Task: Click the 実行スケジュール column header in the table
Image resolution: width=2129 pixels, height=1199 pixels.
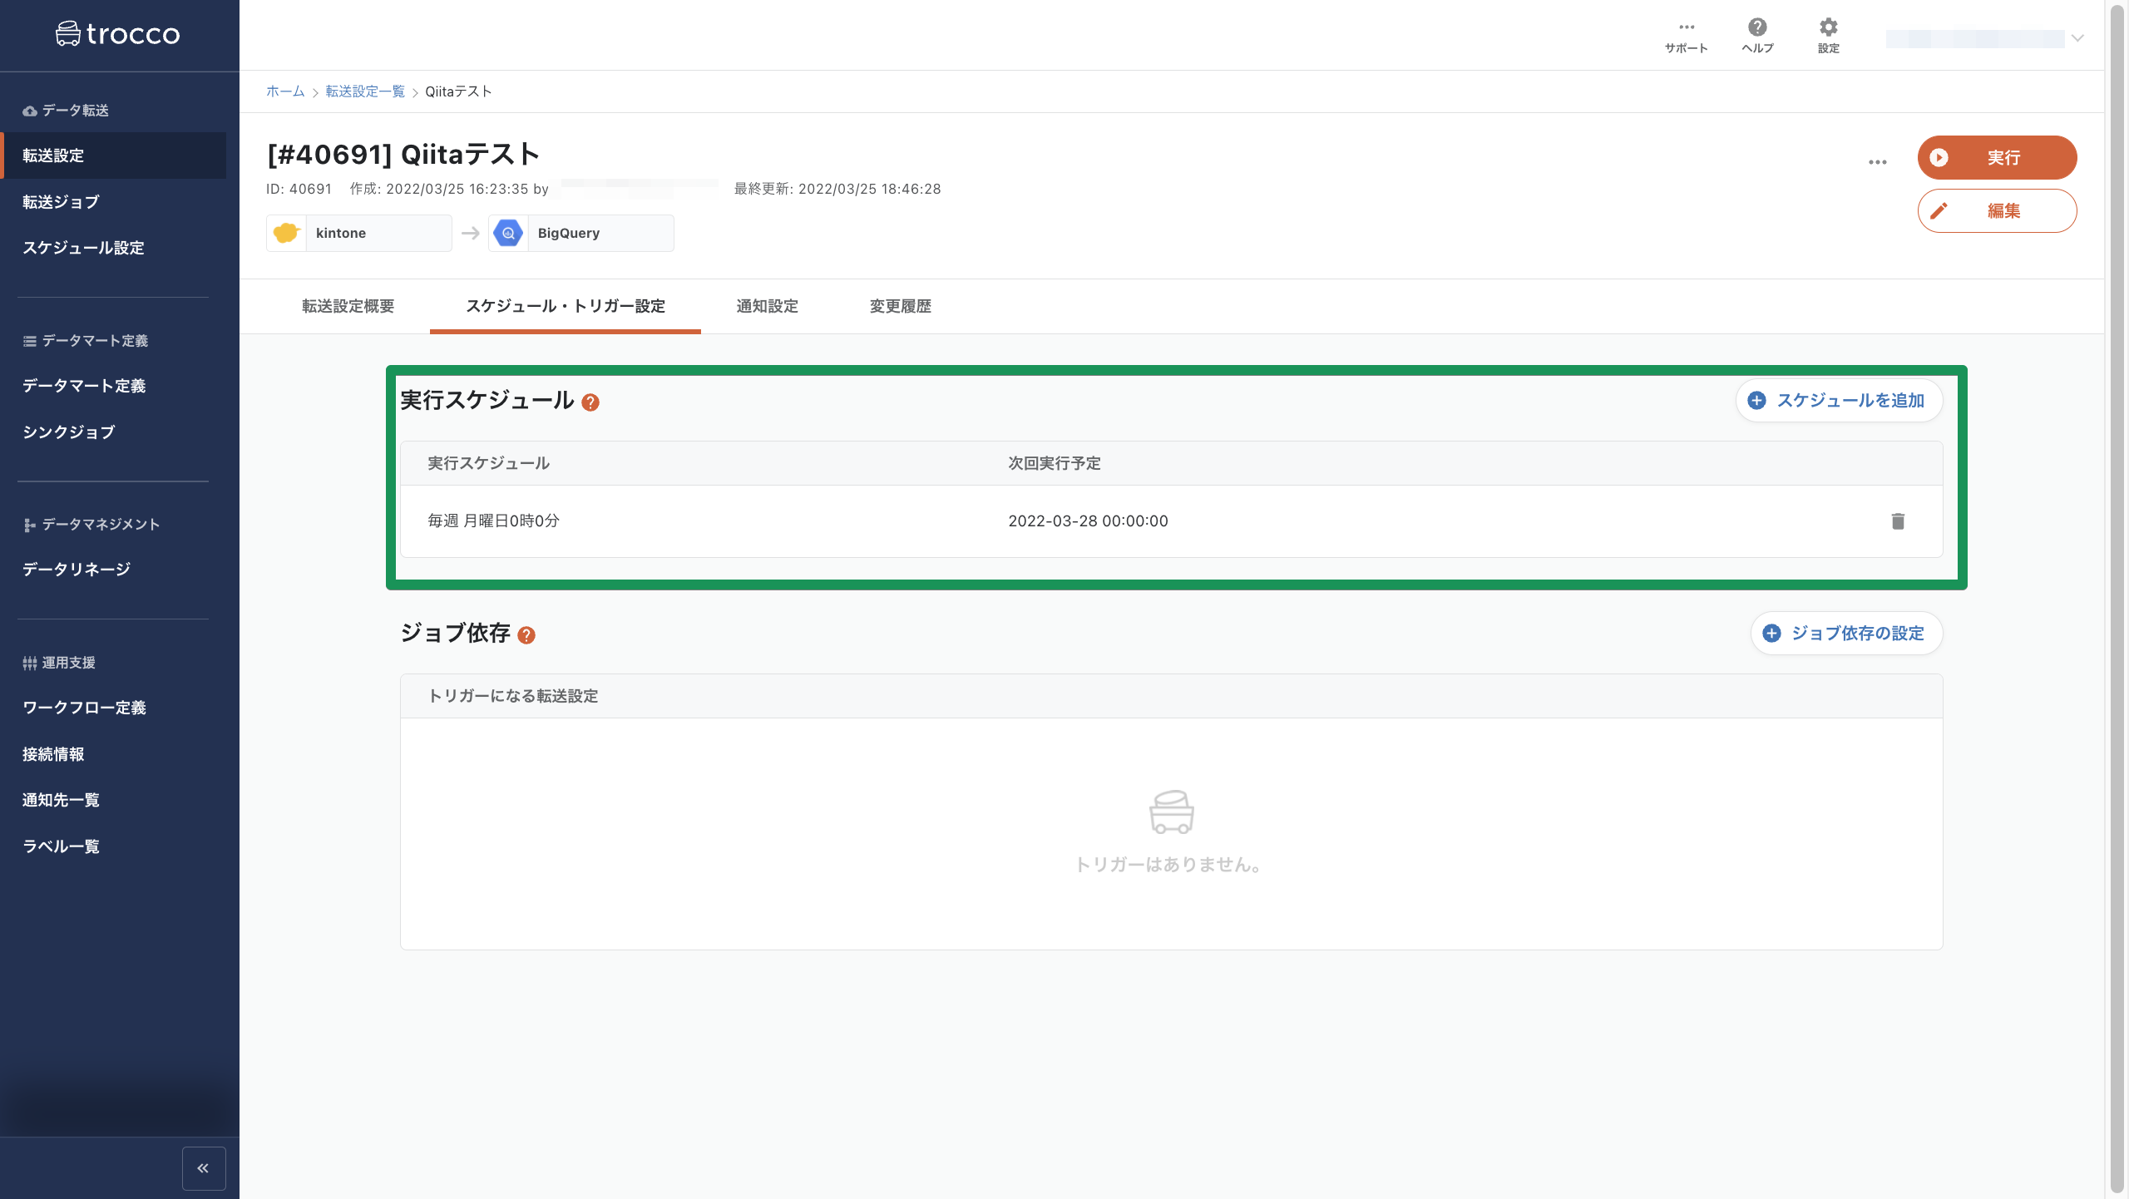Action: pyautogui.click(x=488, y=463)
